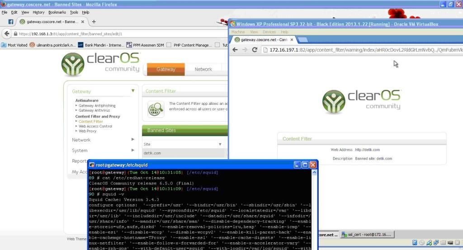Click VirtualBox network status icon
The image size is (463, 250).
(436, 243)
